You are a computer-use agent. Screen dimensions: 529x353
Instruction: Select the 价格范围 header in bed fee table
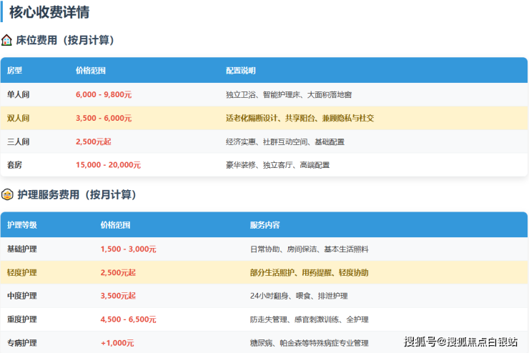click(91, 71)
